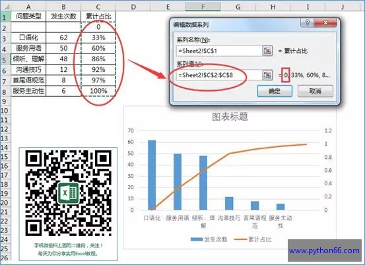This screenshot has height=265, width=365.
Task: Click the range selector icon beside series name field
Action: coord(267,51)
